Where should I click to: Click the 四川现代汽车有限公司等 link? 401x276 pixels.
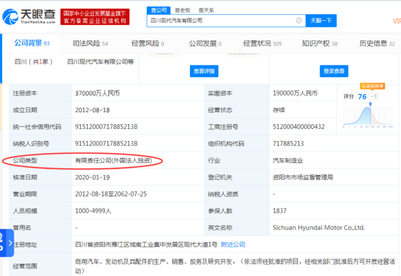100,61
